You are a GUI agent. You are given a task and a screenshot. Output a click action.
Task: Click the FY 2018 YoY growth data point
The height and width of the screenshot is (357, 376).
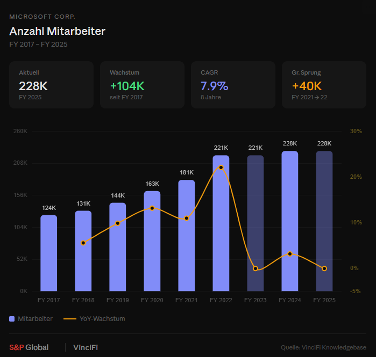click(x=83, y=243)
